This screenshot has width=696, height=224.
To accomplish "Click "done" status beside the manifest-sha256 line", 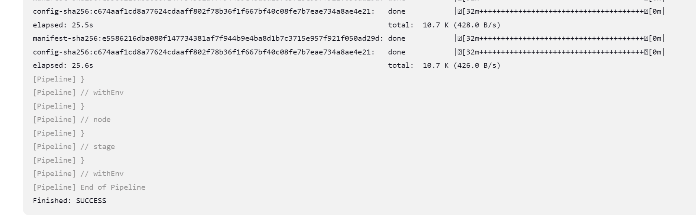I will [396, 38].
